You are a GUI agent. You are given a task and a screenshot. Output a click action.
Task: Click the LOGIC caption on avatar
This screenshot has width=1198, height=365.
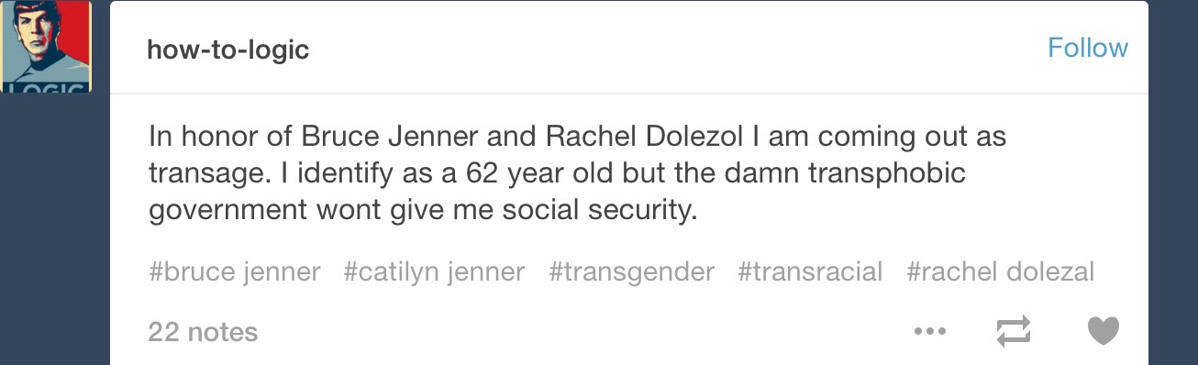point(46,86)
